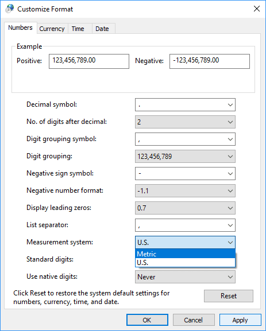Click the Apply button
The image size is (266, 331).
point(240,320)
